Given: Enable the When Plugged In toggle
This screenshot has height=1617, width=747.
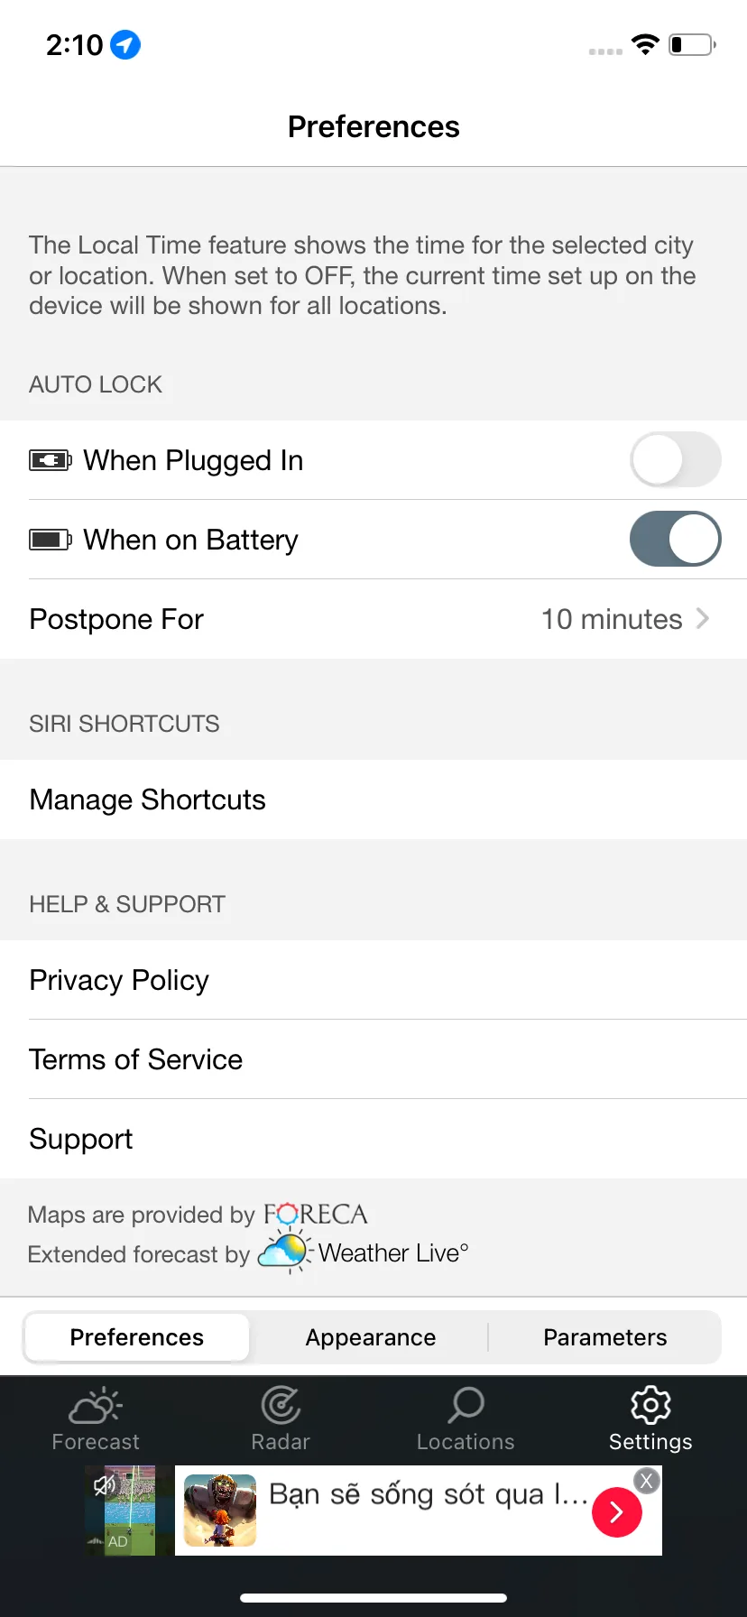Looking at the screenshot, I should [x=675, y=460].
